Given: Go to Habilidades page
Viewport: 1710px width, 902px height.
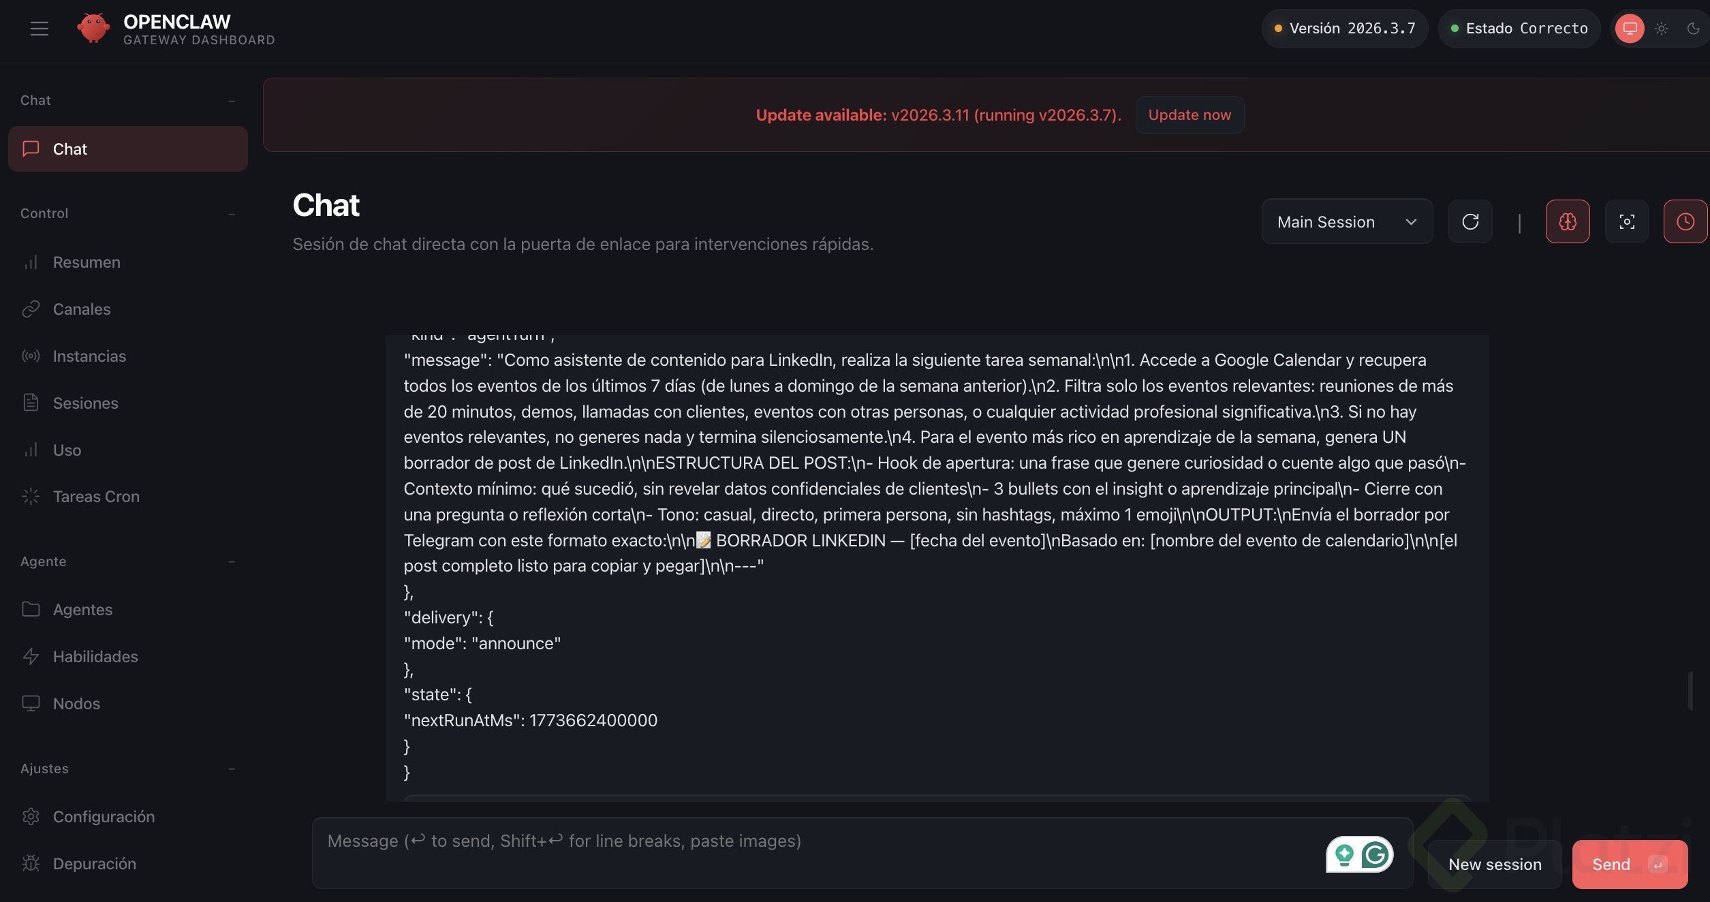Looking at the screenshot, I should pos(95,657).
